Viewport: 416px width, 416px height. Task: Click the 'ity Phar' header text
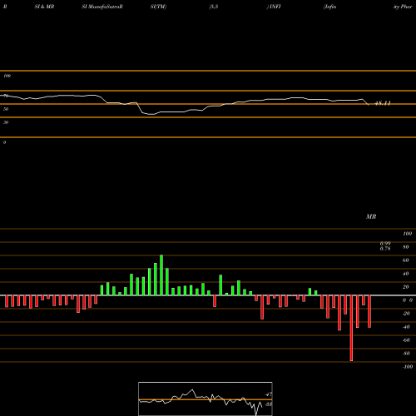pyautogui.click(x=403, y=7)
